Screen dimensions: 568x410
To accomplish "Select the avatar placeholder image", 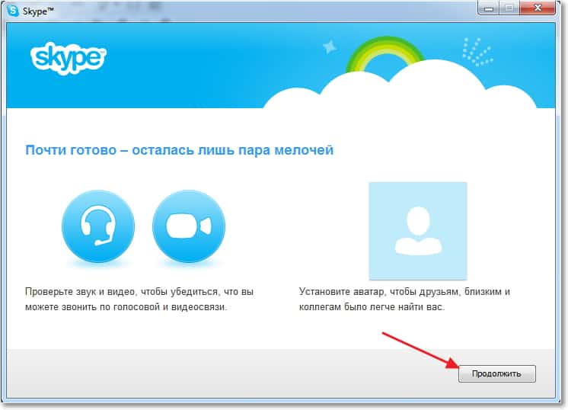I will 418,231.
